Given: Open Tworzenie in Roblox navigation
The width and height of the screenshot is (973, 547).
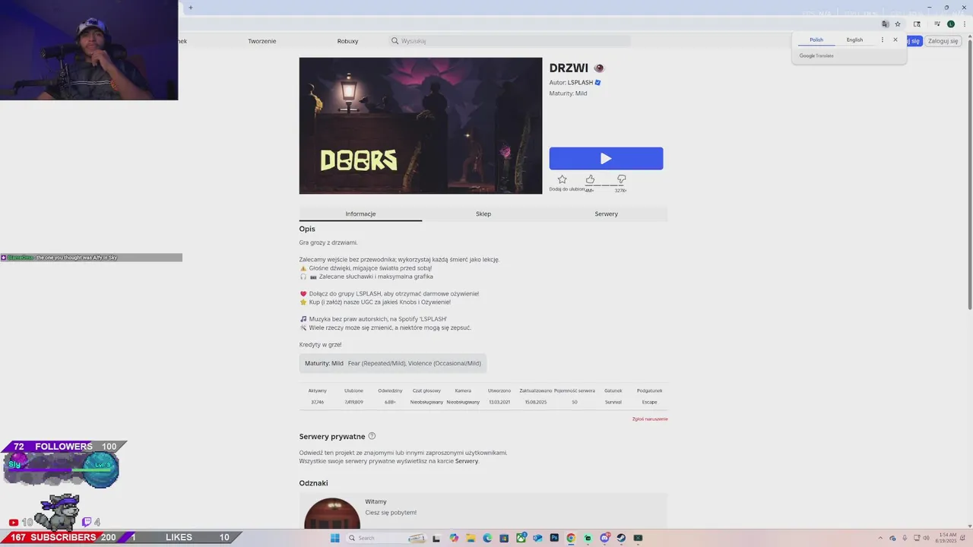Looking at the screenshot, I should [261, 41].
